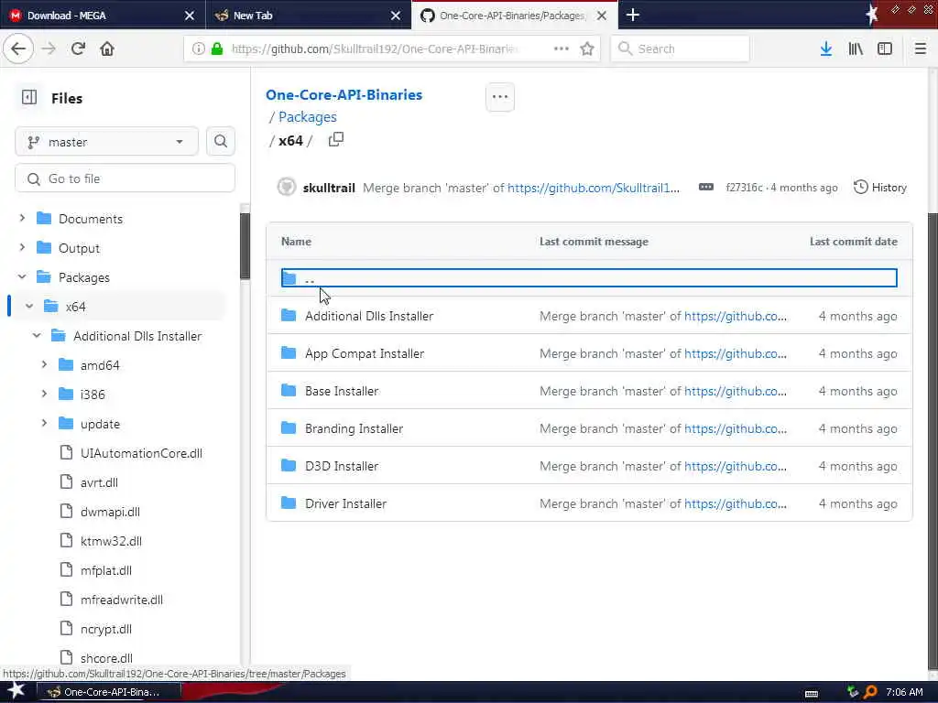Open page actions three-dot menu in address bar
Viewport: 938px width, 703px height.
tap(562, 49)
